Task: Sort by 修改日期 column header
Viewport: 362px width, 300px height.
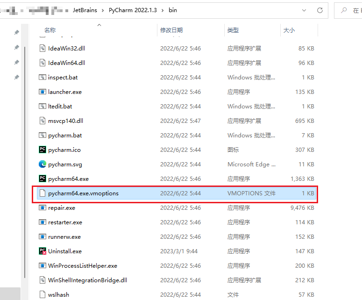Action: pyautogui.click(x=171, y=30)
